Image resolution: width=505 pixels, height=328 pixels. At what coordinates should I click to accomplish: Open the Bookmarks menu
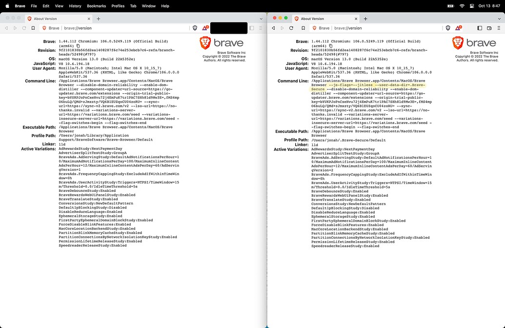(96, 6)
